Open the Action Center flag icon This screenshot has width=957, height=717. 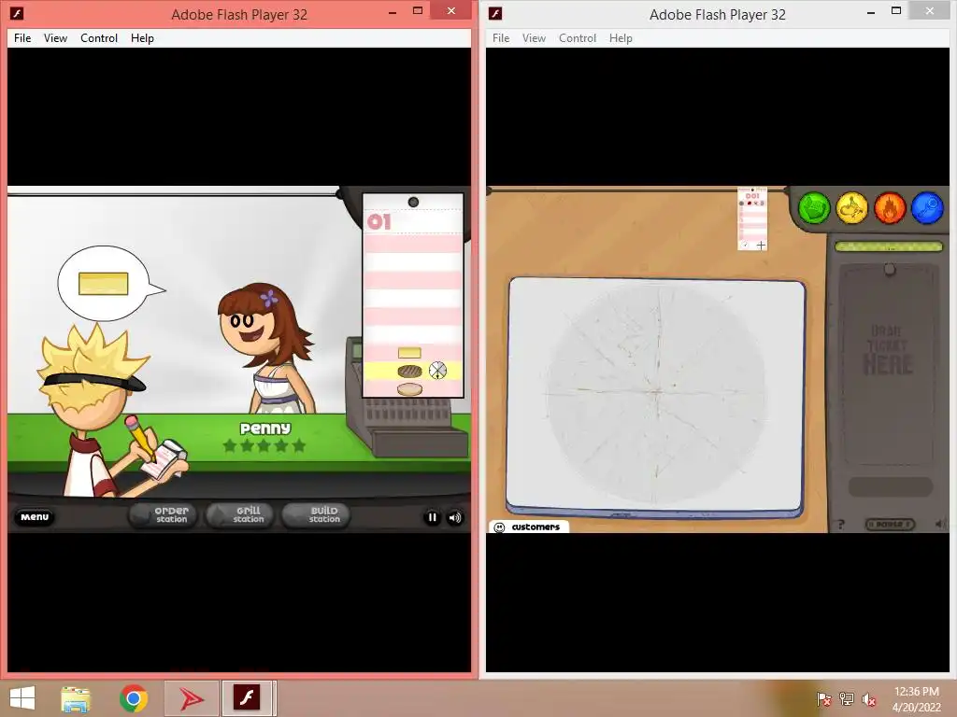click(824, 699)
